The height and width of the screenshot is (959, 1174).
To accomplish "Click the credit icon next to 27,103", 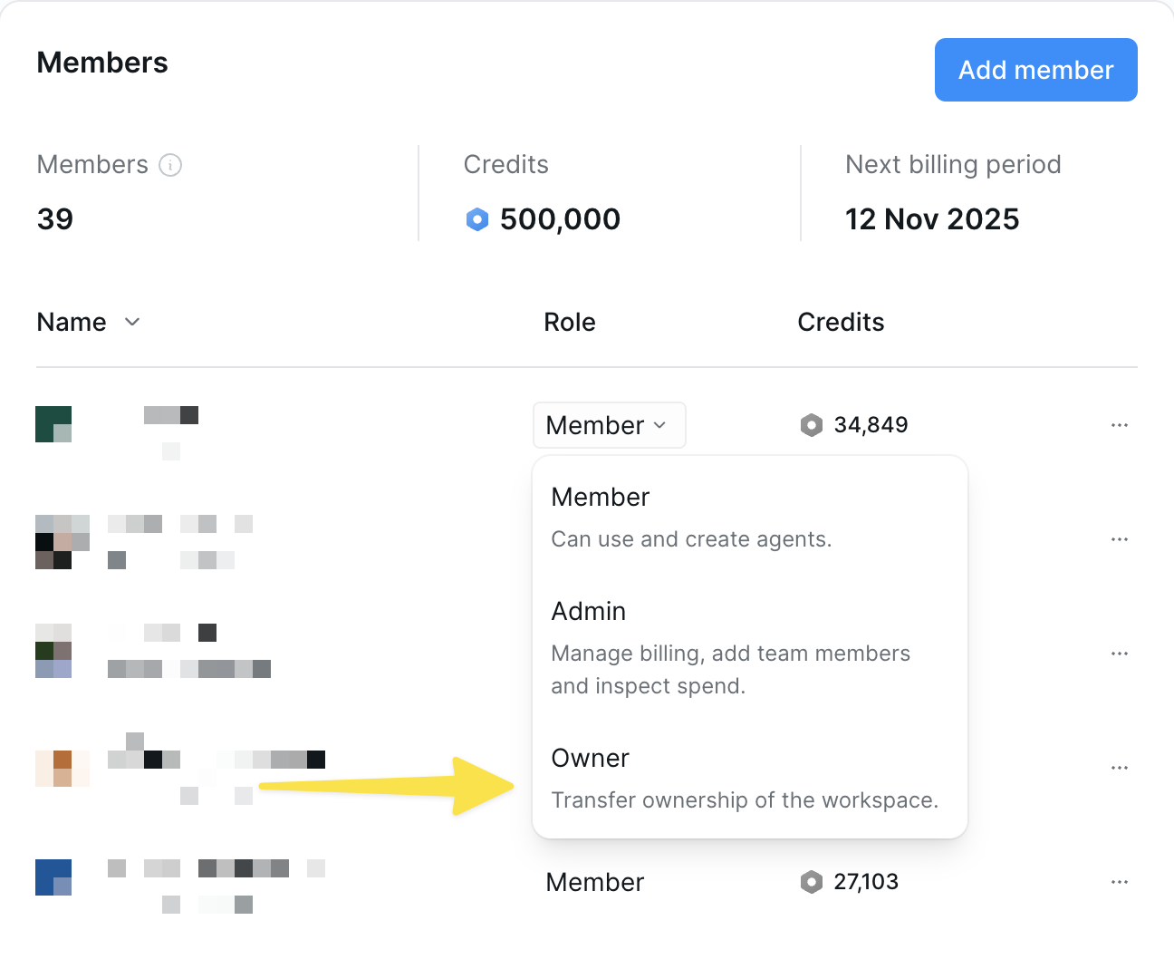I will pos(811,881).
